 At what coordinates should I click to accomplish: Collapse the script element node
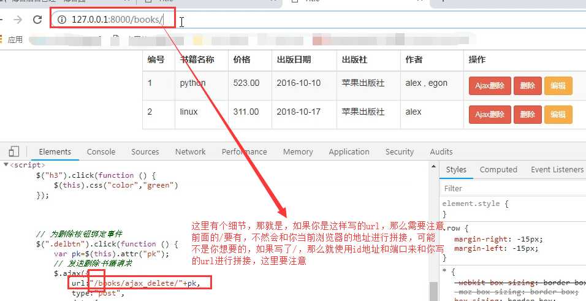tap(6, 165)
